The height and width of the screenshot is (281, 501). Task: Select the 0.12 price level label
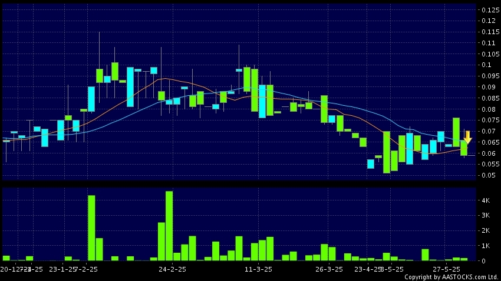pos(489,21)
